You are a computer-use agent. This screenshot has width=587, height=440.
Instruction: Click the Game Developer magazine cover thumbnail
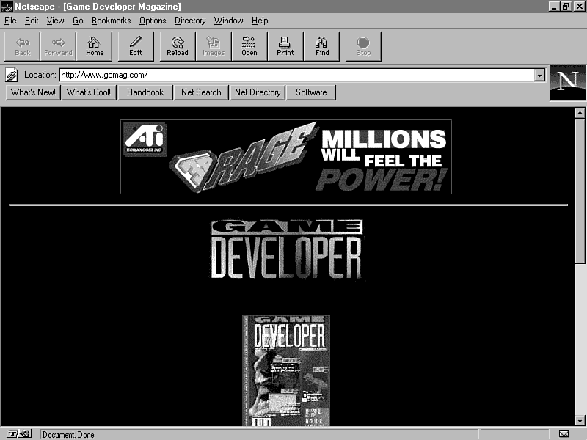pos(286,370)
